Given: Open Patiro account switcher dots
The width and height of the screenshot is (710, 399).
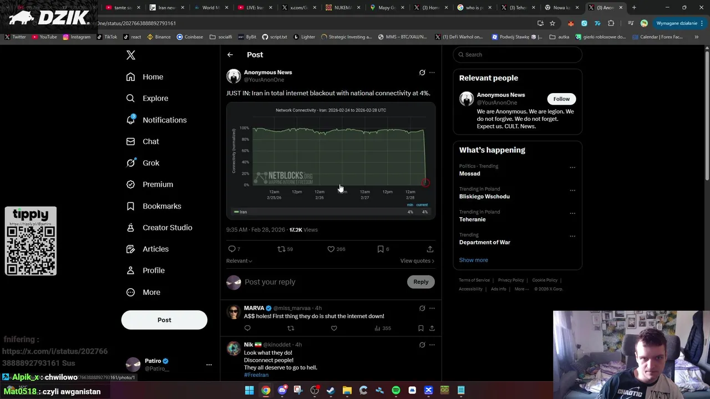Looking at the screenshot, I should click(x=209, y=365).
